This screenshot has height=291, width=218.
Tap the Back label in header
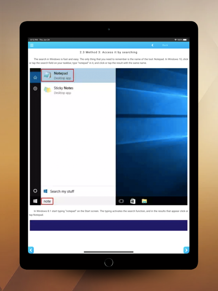click(x=165, y=45)
